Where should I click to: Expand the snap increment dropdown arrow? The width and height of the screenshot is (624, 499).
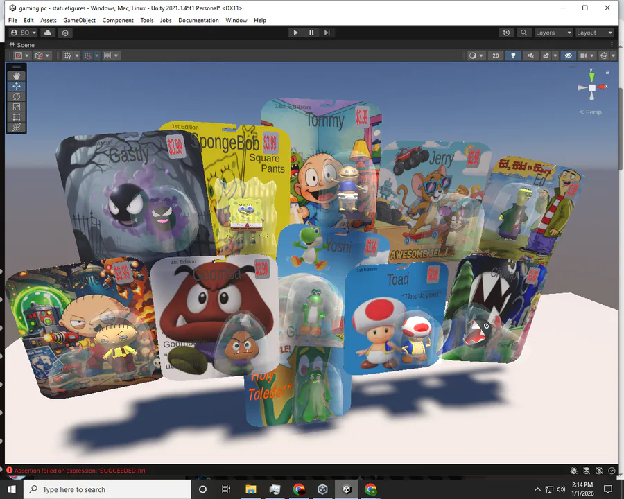point(116,55)
